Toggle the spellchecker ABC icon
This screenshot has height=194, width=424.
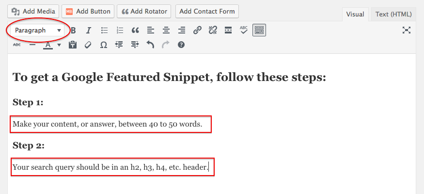(244, 30)
